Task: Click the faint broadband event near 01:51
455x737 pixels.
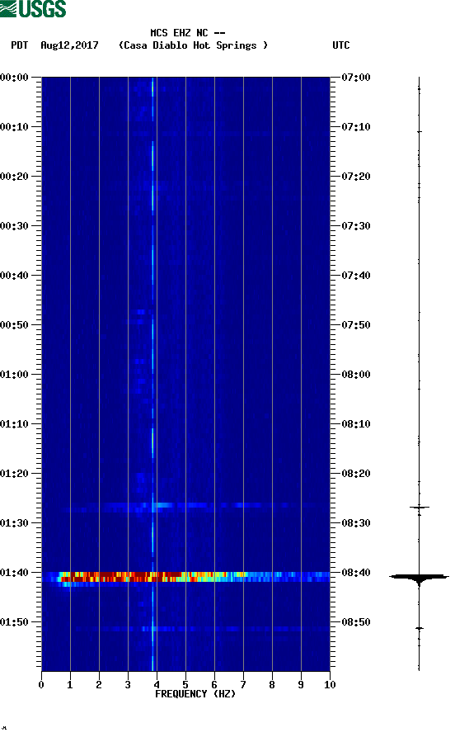Action: click(202, 629)
